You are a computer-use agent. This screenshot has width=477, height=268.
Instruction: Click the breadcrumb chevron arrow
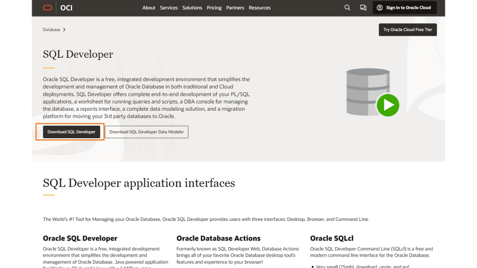point(64,29)
